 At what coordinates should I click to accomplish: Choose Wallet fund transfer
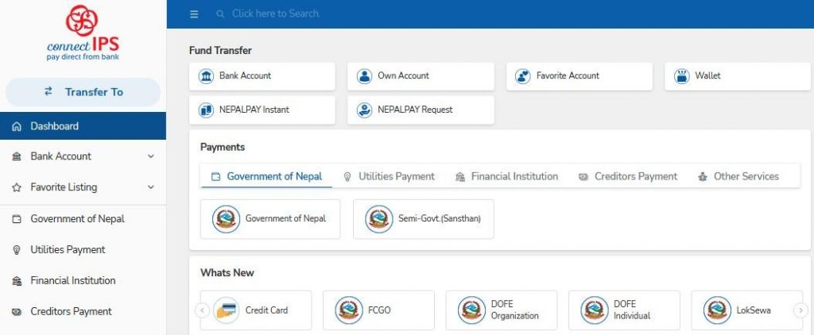point(738,76)
